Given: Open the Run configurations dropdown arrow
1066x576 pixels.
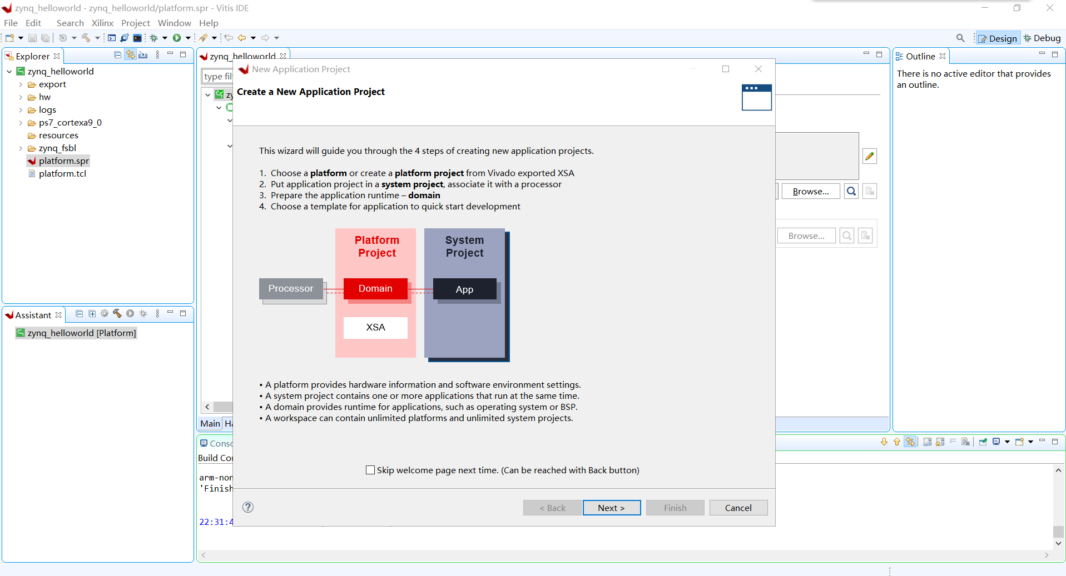Looking at the screenshot, I should pos(188,38).
